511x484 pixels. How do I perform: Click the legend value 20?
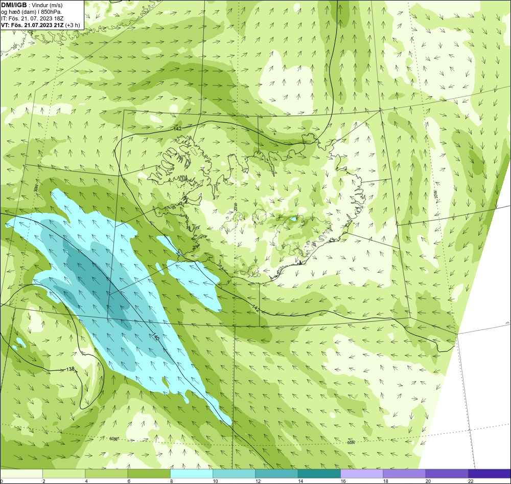pyautogui.click(x=428, y=481)
